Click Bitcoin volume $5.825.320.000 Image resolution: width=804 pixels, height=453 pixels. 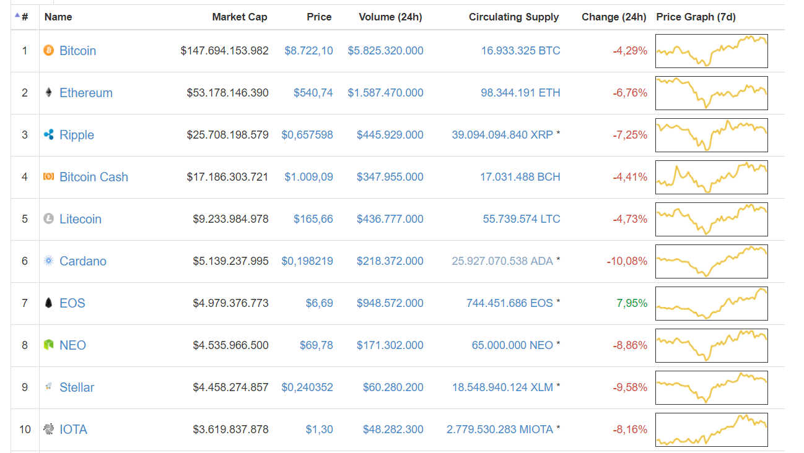[385, 51]
